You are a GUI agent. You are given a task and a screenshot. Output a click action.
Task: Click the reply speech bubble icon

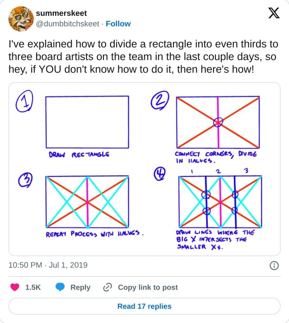click(61, 287)
